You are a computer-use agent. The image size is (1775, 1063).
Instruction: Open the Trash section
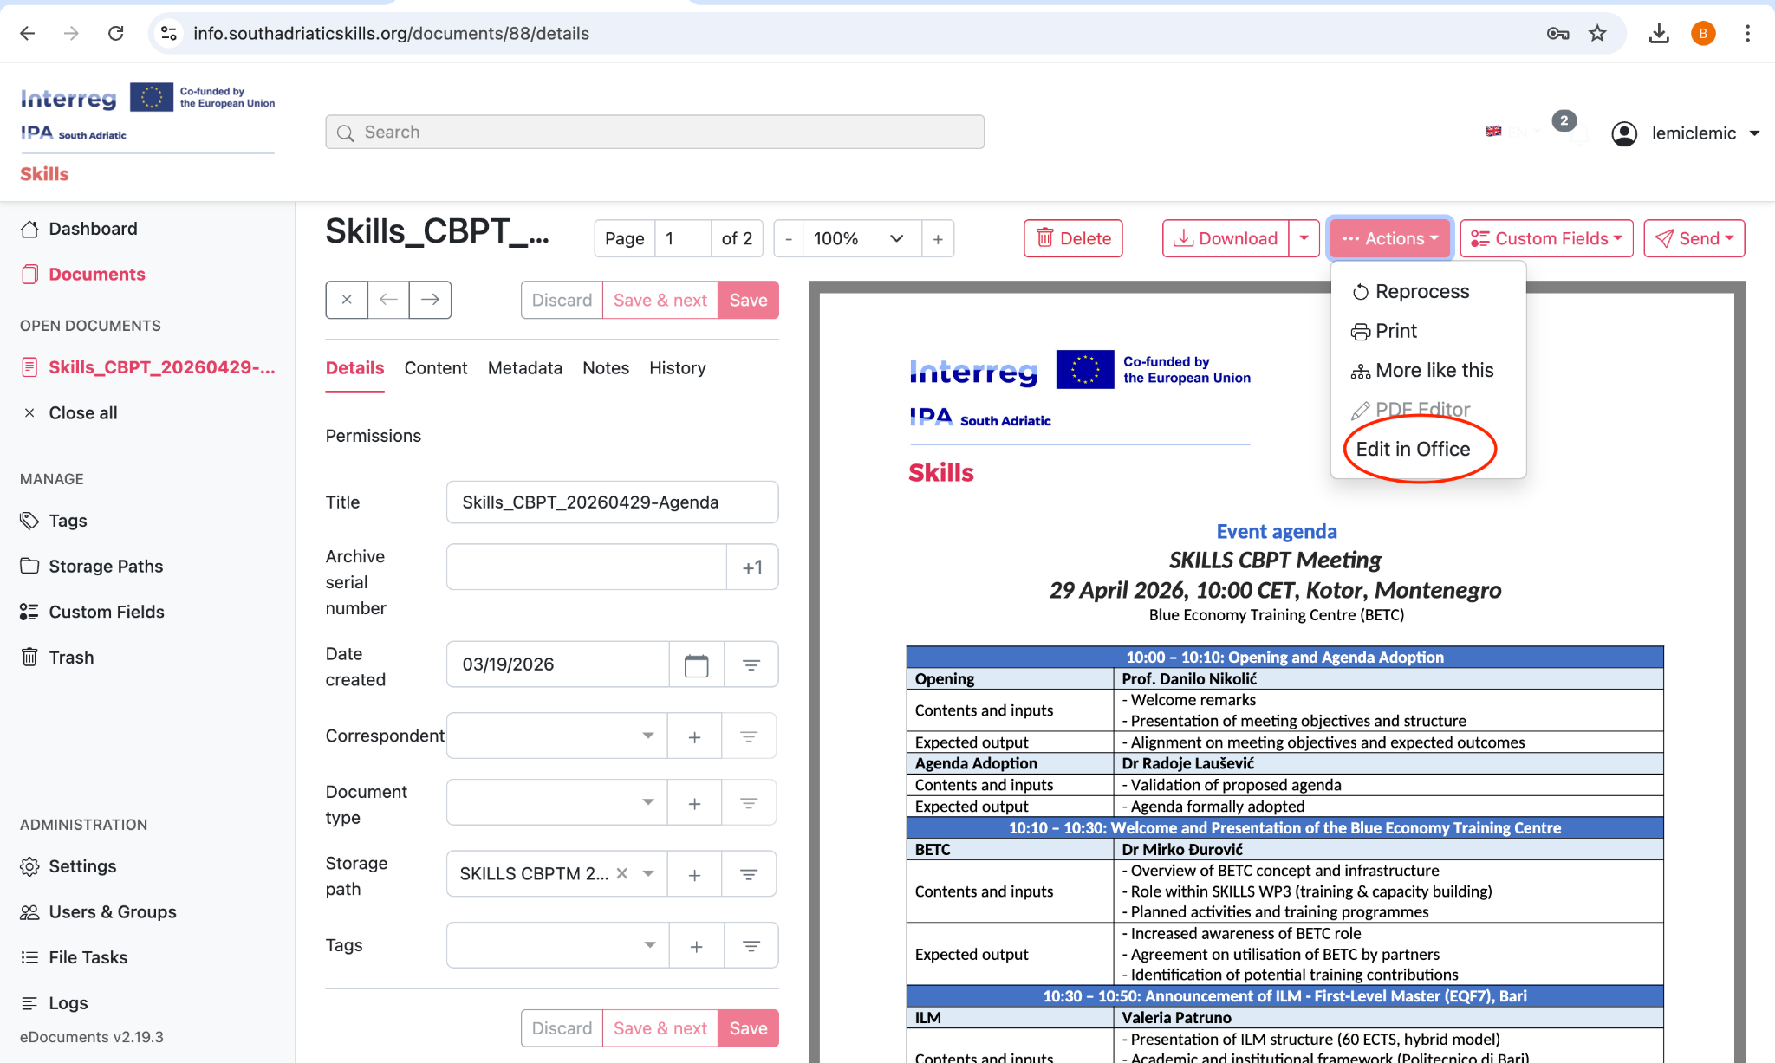click(71, 657)
